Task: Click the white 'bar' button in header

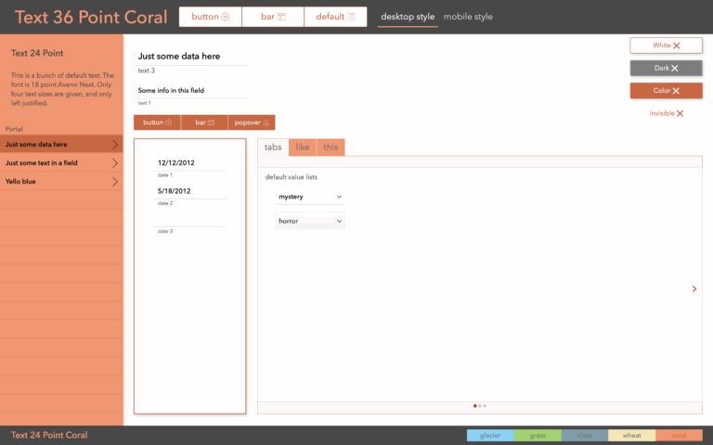Action: point(273,17)
